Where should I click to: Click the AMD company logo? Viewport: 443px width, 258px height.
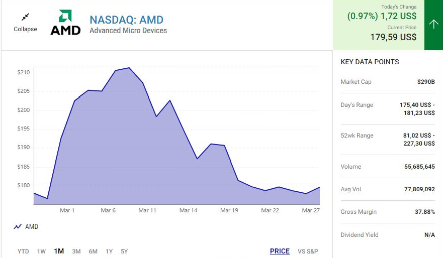pyautogui.click(x=65, y=23)
